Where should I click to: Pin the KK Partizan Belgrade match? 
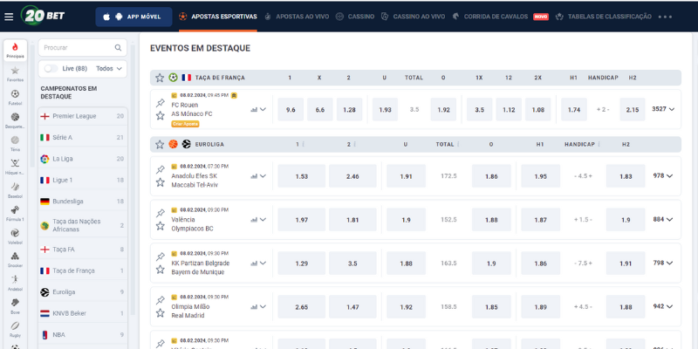(x=161, y=257)
